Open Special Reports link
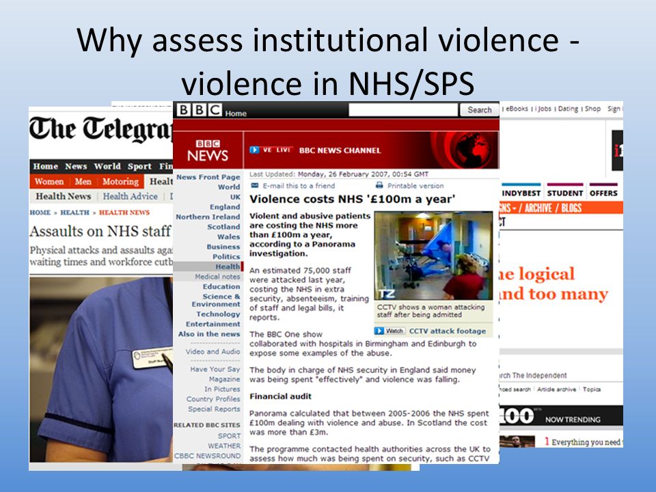656x492 pixels. pyautogui.click(x=214, y=409)
